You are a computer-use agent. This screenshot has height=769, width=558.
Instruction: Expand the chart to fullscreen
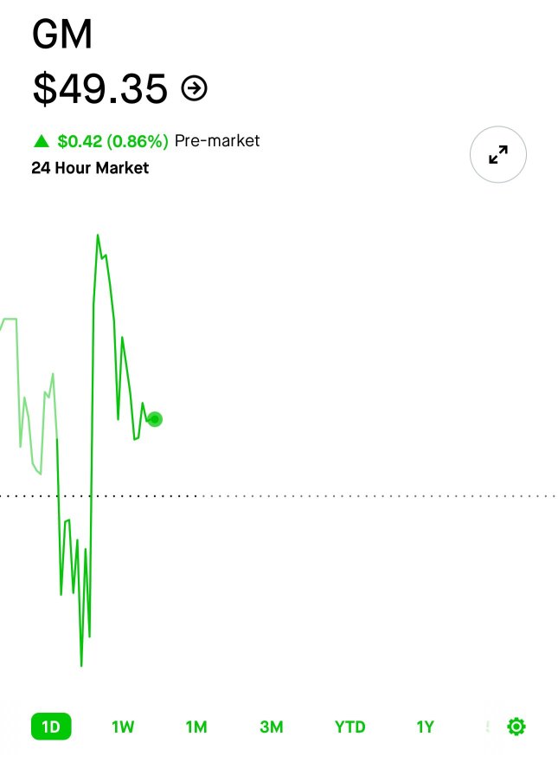pyautogui.click(x=498, y=154)
